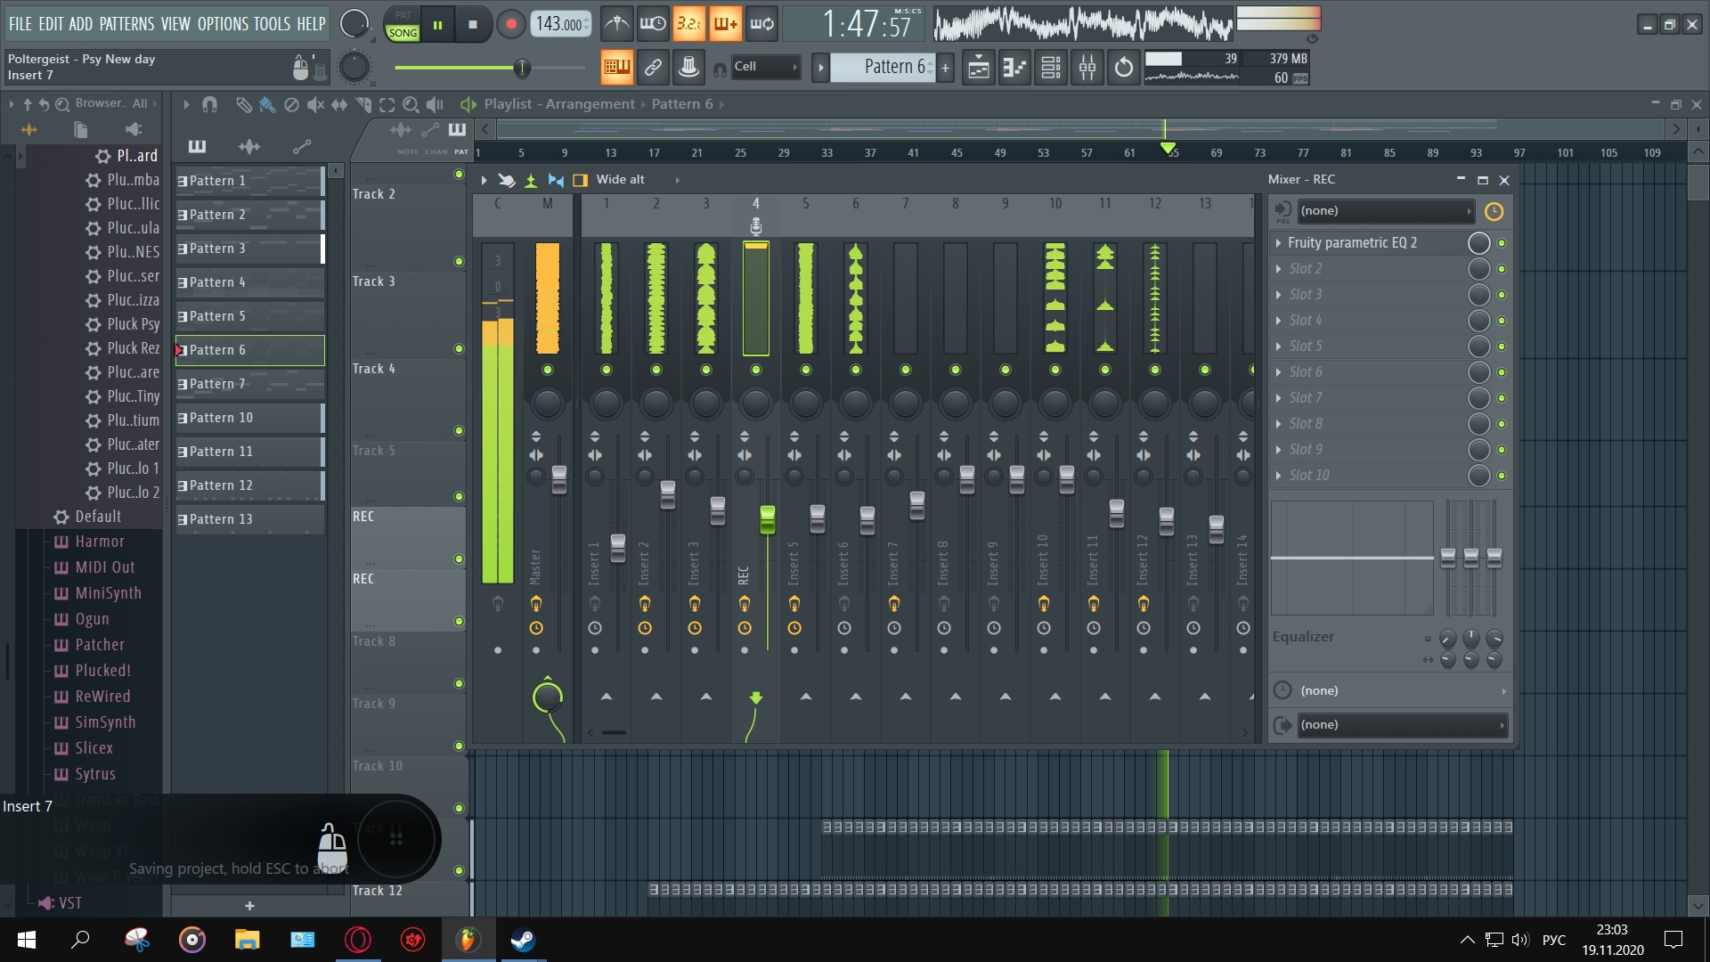Switch to SONG mode
Screen dimensions: 1710x962
point(403,33)
